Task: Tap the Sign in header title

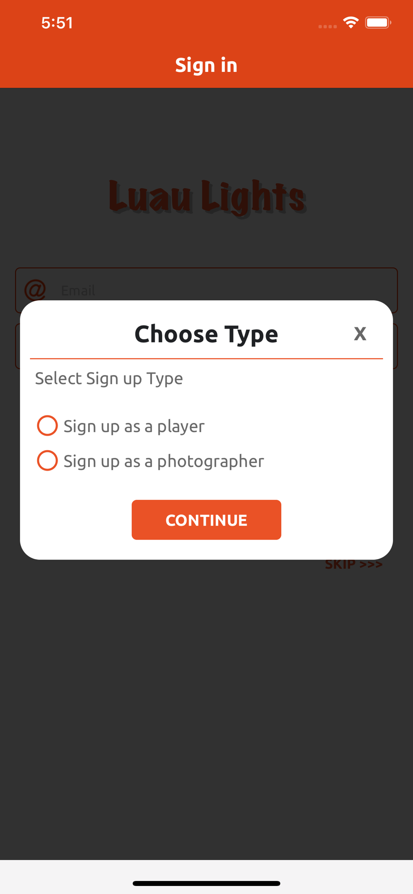Action: (206, 65)
